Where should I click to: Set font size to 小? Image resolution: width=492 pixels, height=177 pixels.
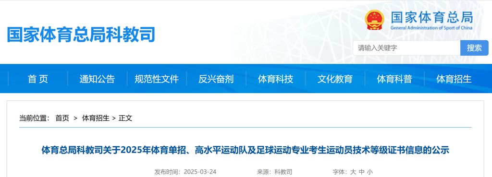(x=370, y=172)
